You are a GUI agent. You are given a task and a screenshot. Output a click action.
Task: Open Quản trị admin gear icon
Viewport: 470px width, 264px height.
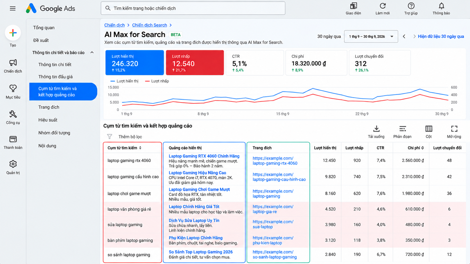click(x=13, y=164)
